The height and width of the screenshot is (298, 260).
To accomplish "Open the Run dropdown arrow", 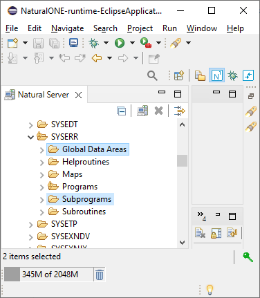I will [x=132, y=43].
